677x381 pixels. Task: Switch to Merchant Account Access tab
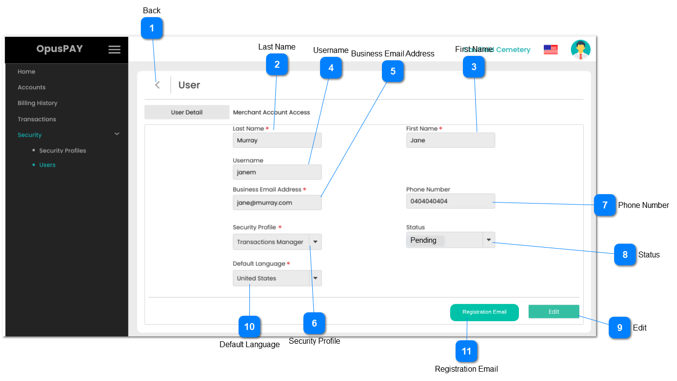click(271, 112)
